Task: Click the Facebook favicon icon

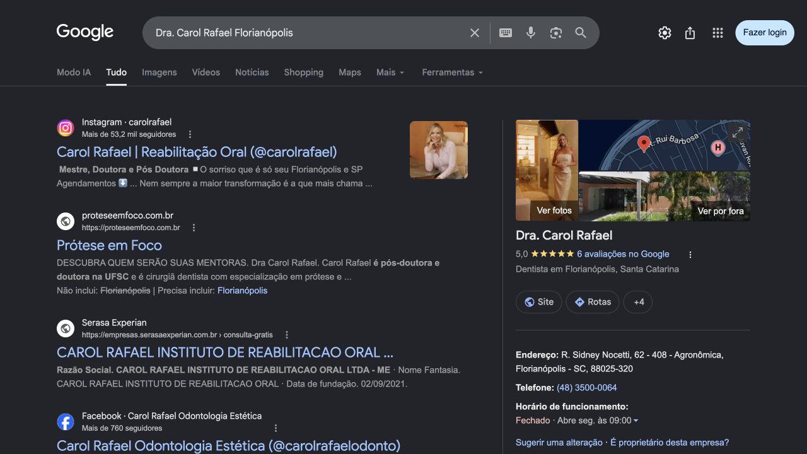Action: coord(66,422)
